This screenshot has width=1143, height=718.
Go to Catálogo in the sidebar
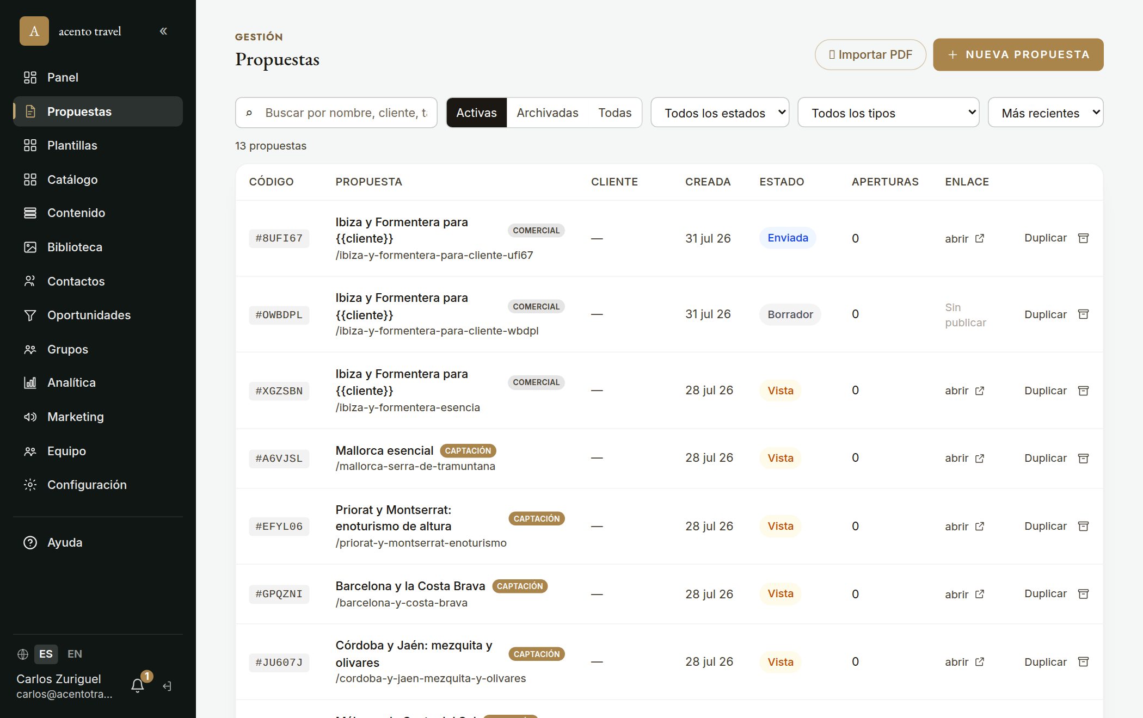coord(98,179)
